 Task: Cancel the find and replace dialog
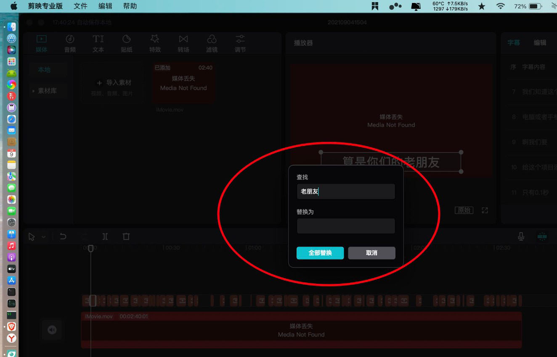(371, 253)
